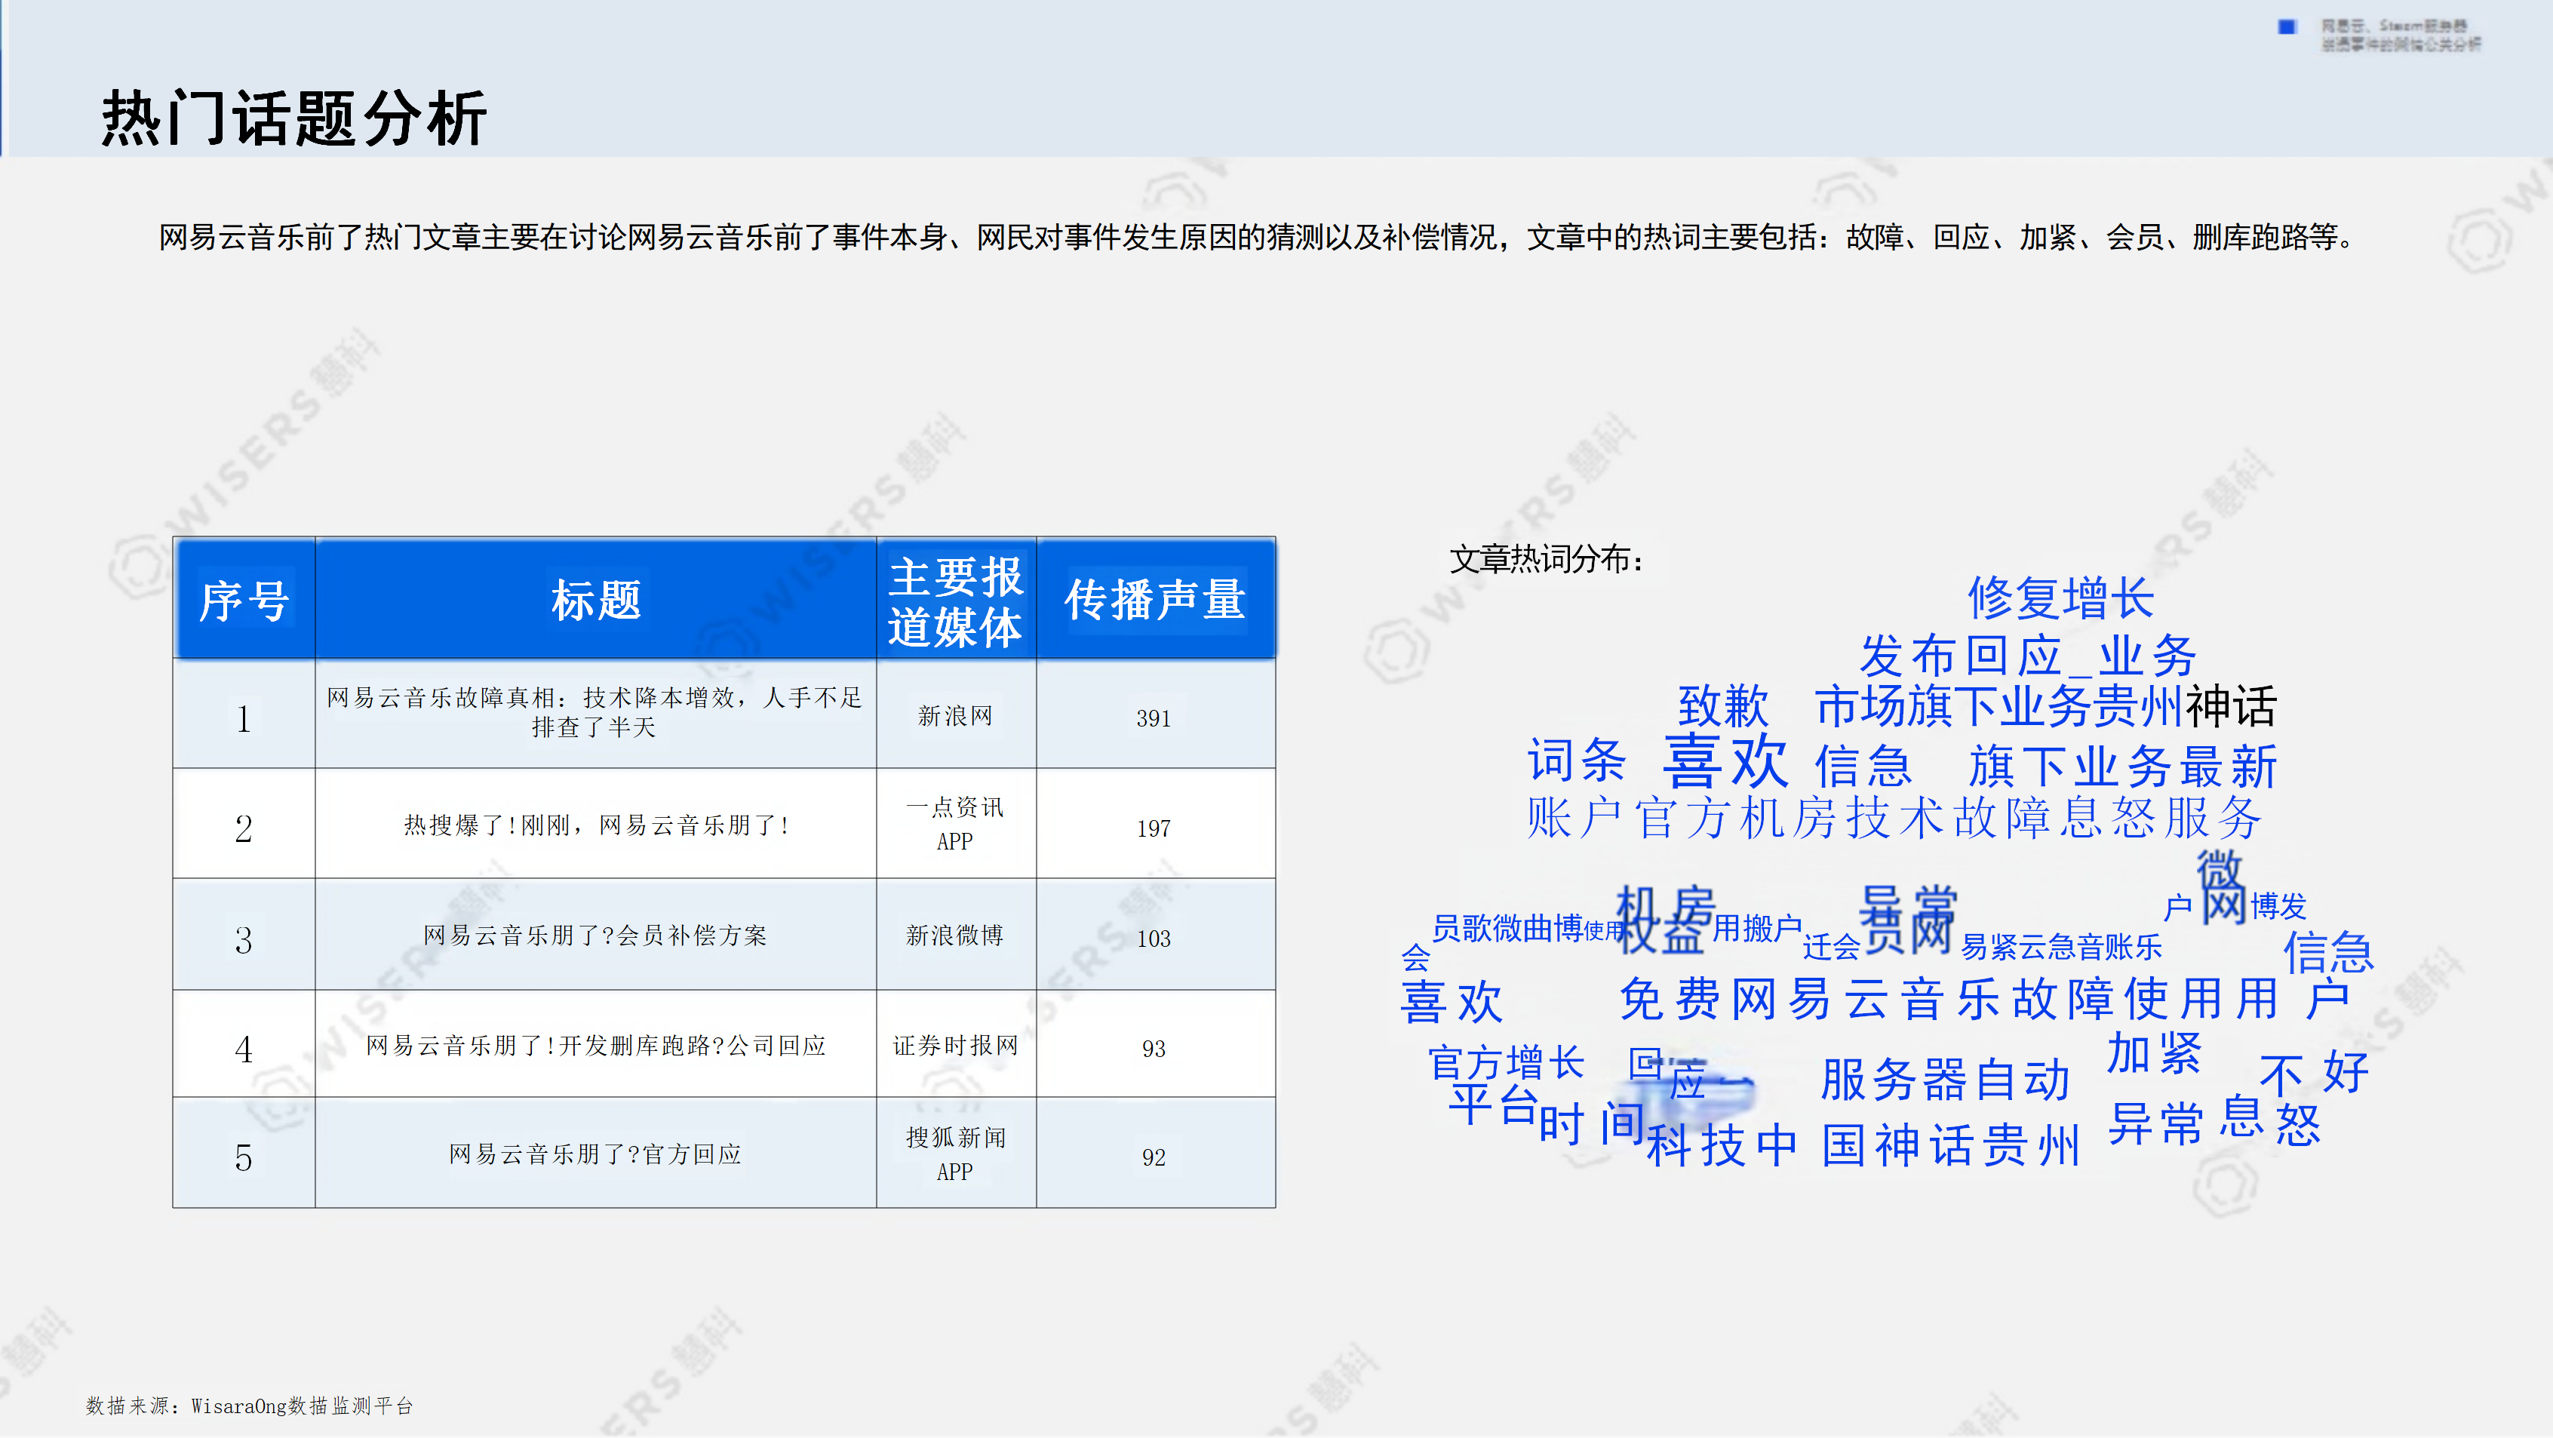Click the line 账户官方机房技术故障息怒服务
The image size is (2553, 1438).
point(1894,818)
